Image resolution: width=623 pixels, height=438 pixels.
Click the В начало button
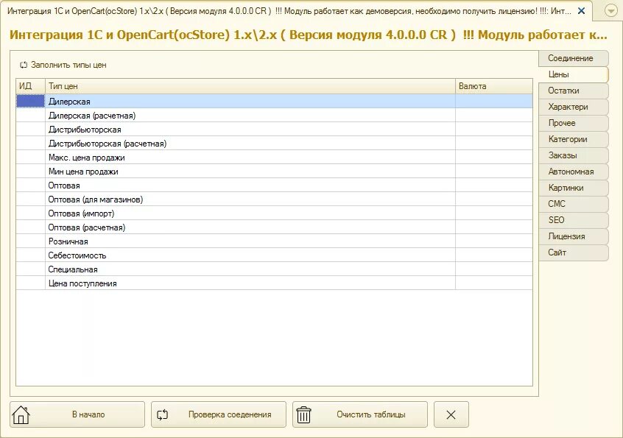tap(77, 414)
